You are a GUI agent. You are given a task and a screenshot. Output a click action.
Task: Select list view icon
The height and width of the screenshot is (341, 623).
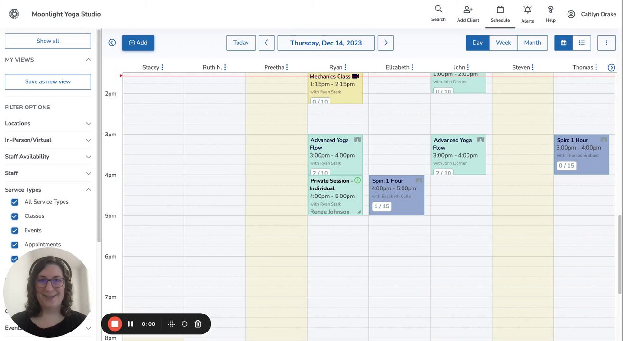582,43
